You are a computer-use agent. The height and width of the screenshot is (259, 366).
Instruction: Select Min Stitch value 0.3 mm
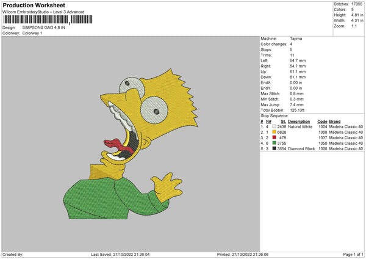[x=296, y=99]
